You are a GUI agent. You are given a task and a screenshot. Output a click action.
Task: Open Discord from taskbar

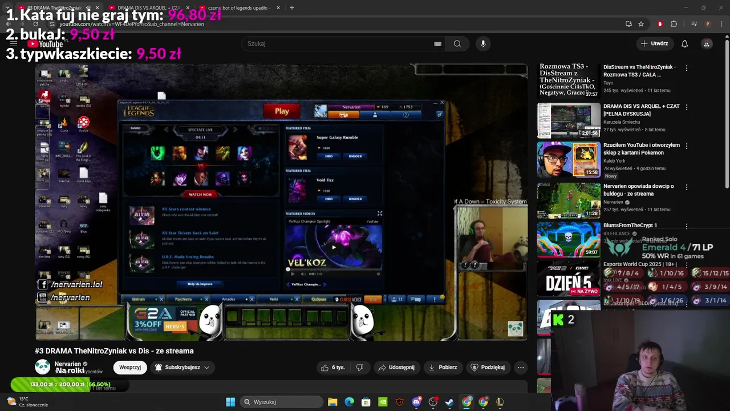point(416,402)
